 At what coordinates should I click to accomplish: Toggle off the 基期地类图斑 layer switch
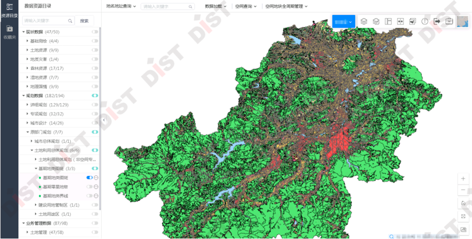coord(90,178)
